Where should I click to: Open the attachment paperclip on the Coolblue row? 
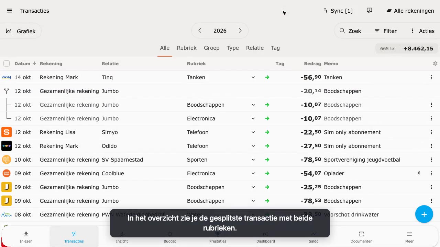419,174
